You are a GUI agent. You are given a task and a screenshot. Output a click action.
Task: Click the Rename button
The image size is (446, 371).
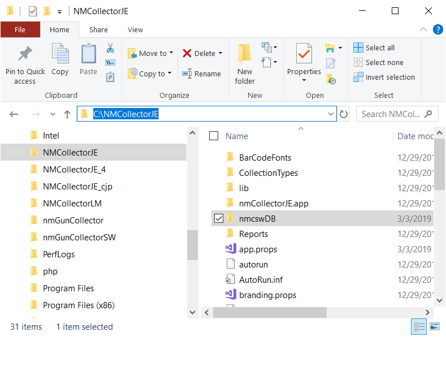[202, 74]
